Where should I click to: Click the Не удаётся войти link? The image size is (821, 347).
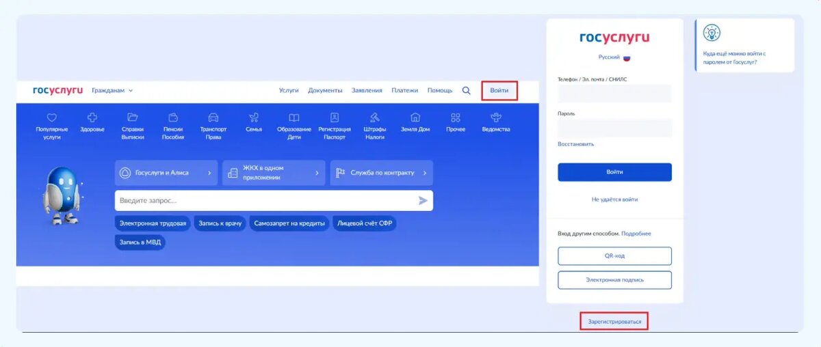click(x=614, y=199)
